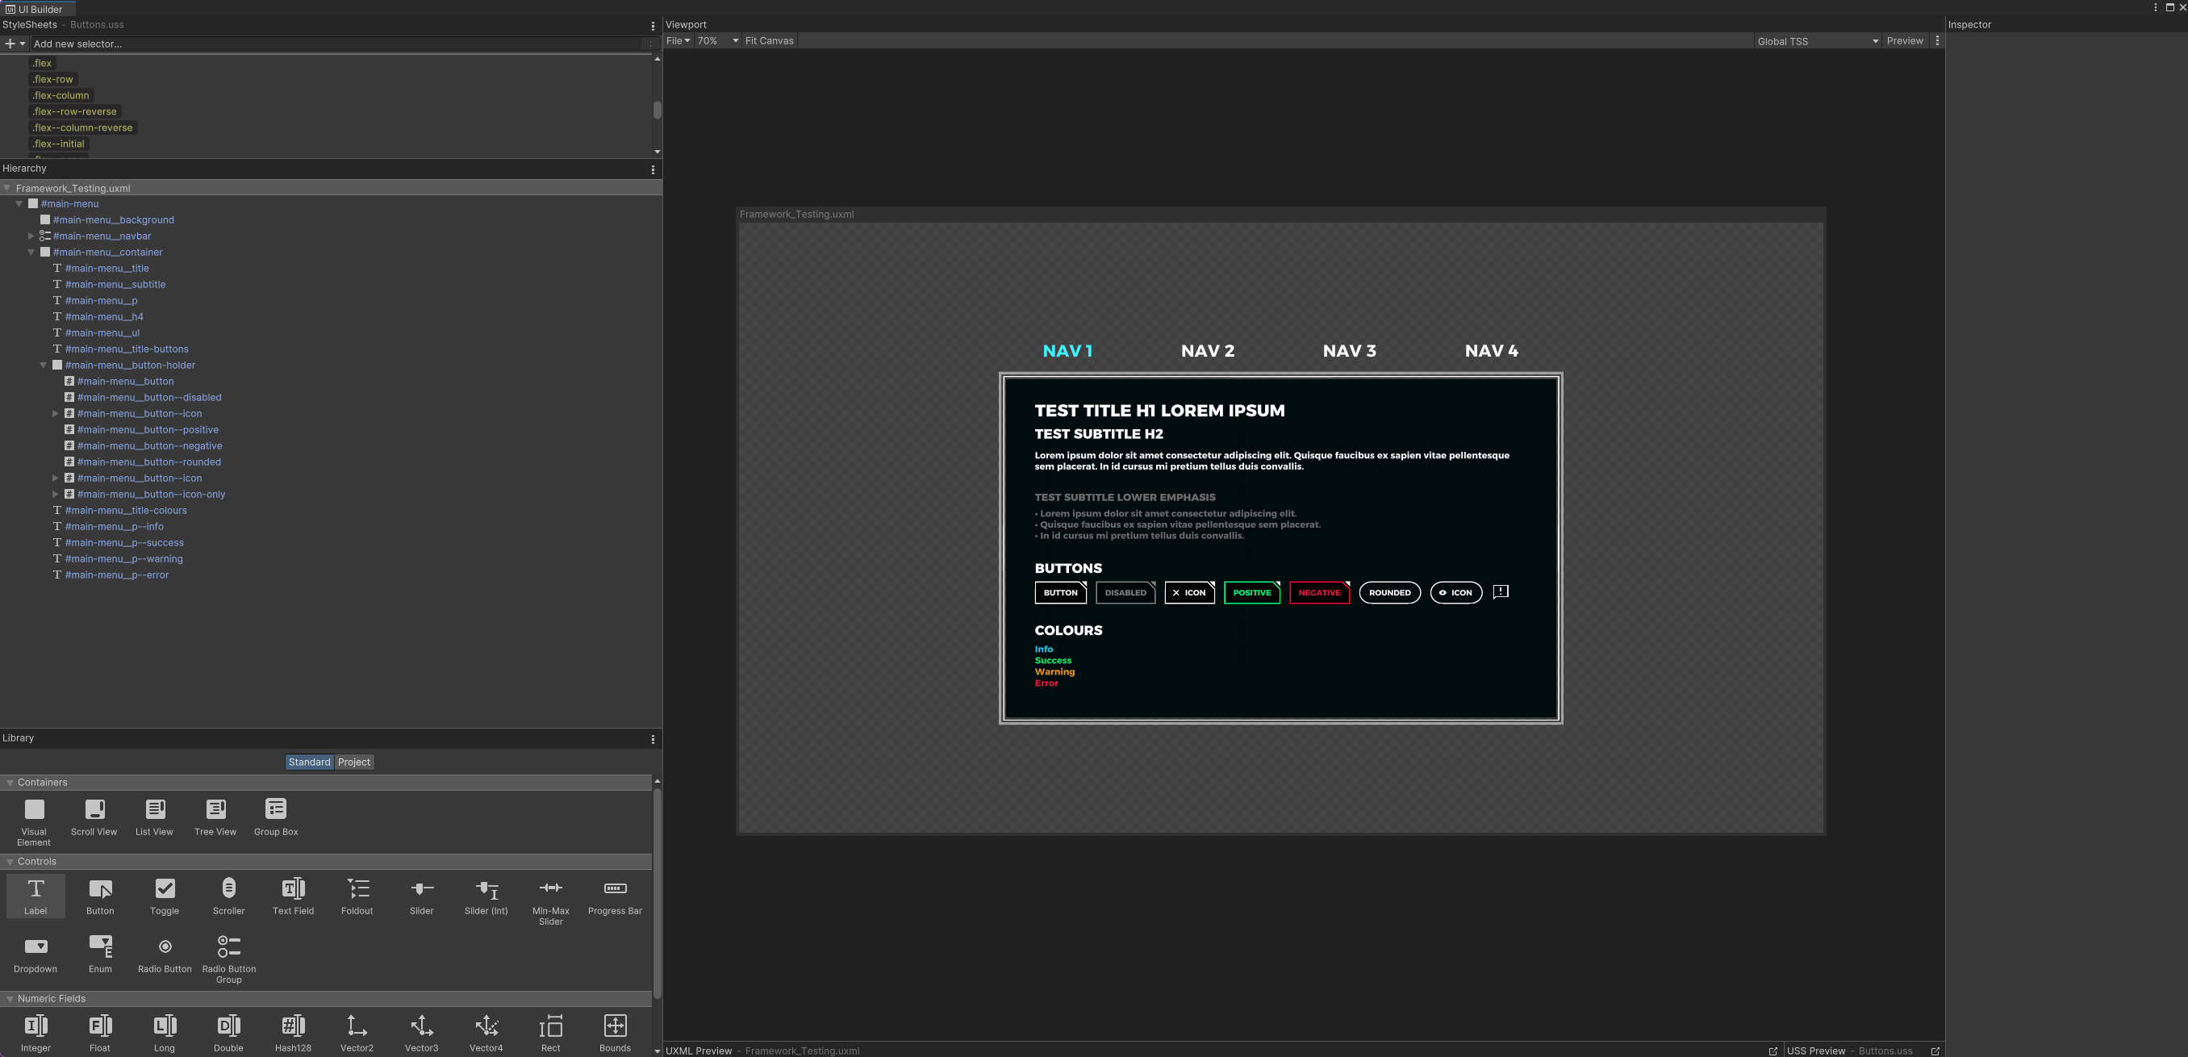Open the Global TSS theme dropdown
Image resolution: width=2188 pixels, height=1057 pixels.
[x=1816, y=41]
